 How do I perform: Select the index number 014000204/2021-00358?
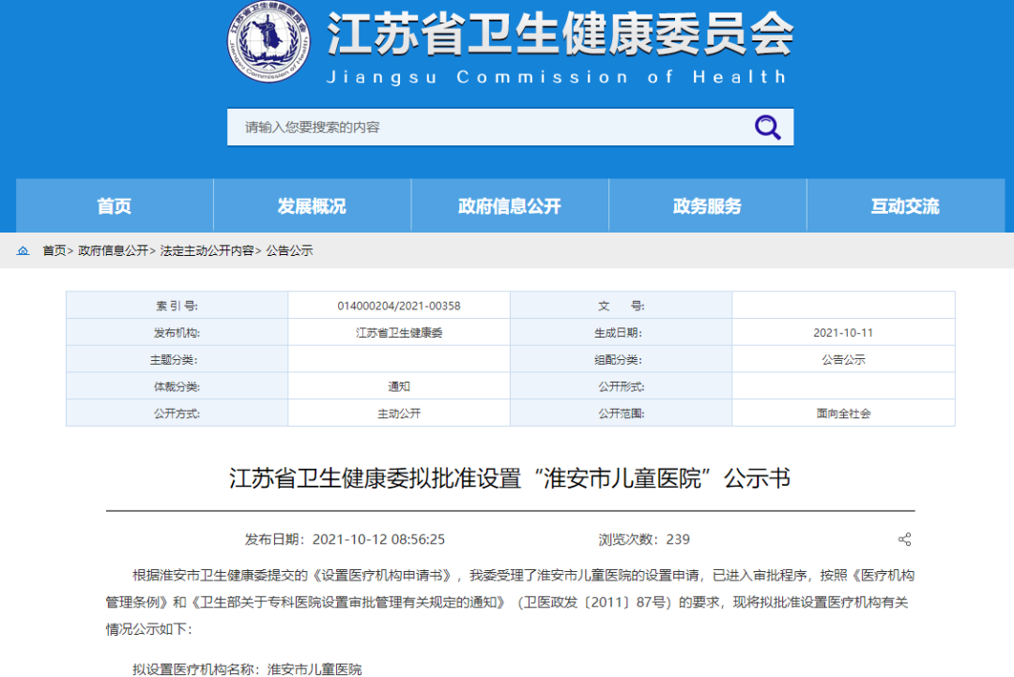click(399, 306)
